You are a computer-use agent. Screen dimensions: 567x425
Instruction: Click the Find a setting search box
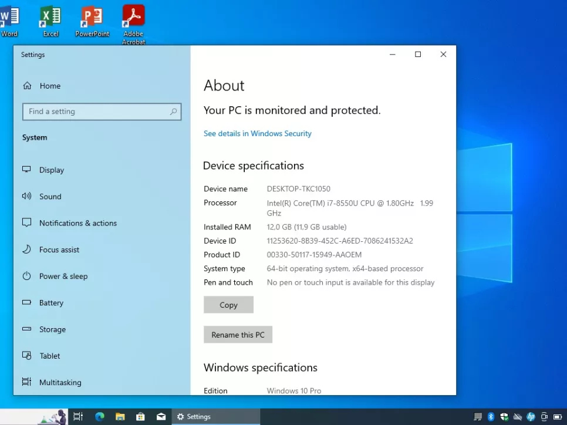click(102, 112)
